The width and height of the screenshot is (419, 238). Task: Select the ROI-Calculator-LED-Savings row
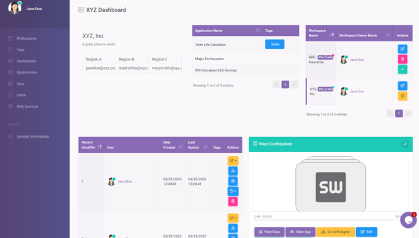point(245,70)
